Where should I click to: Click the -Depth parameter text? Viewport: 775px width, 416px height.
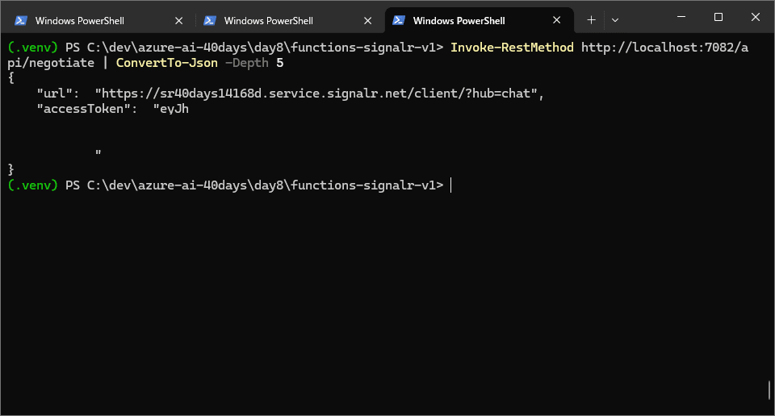247,63
